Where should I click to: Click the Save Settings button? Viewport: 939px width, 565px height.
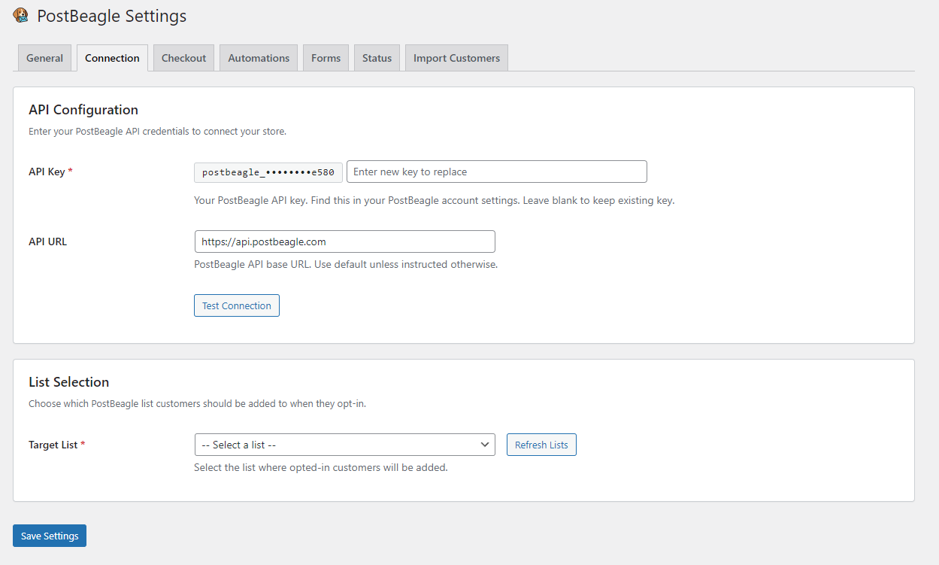(x=50, y=536)
